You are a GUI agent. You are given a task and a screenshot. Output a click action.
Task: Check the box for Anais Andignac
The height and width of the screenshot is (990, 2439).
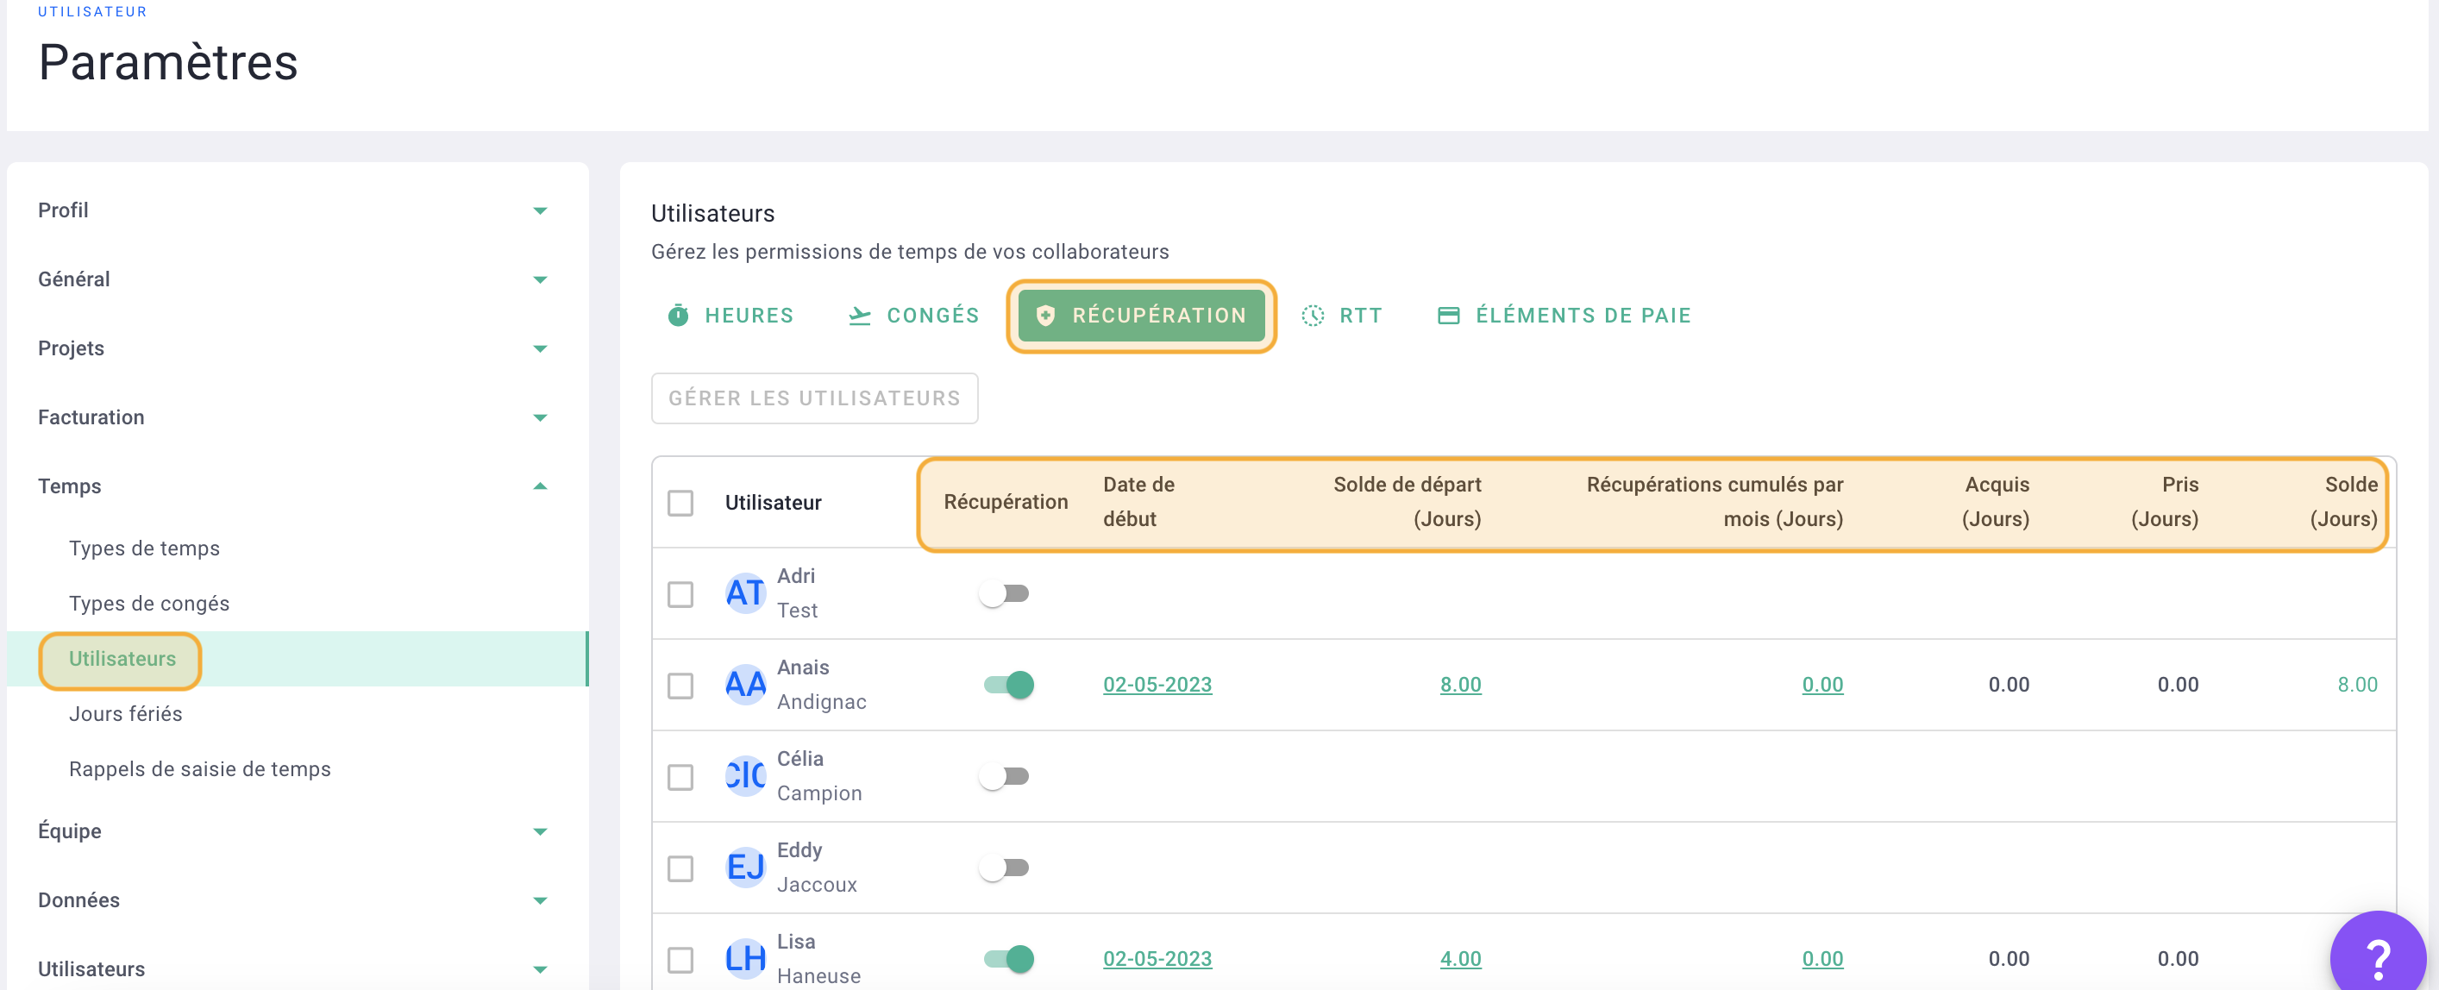680,686
